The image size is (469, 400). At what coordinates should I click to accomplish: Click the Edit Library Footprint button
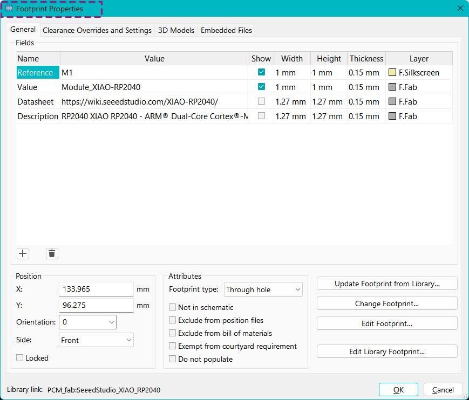point(387,351)
